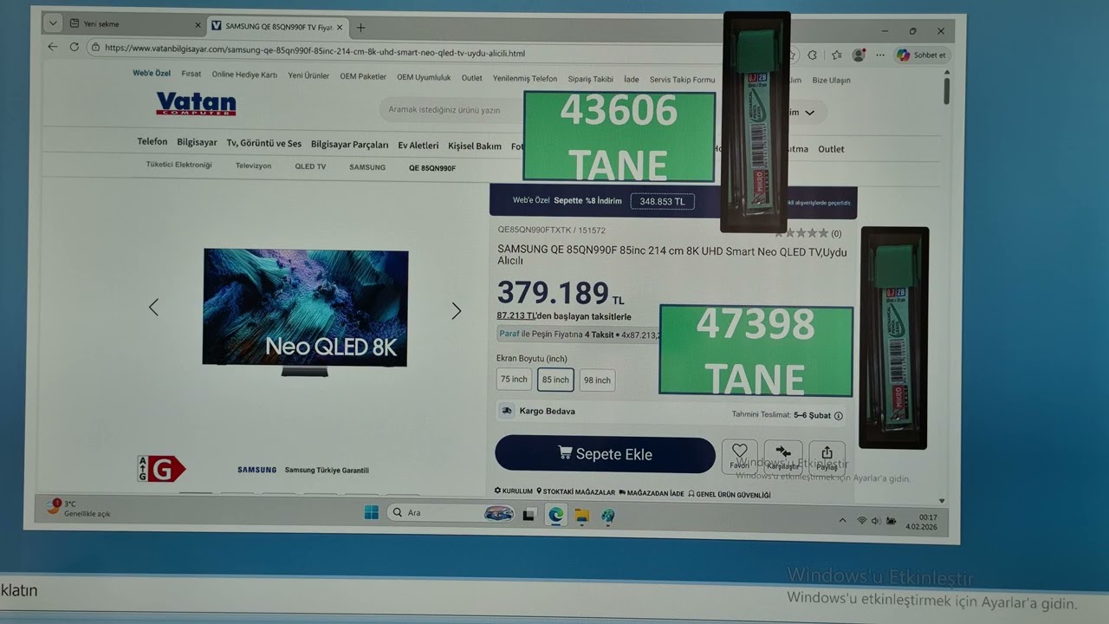Viewport: 1109px width, 624px height.
Task: Select the 98 inch screen size
Action: pos(597,380)
